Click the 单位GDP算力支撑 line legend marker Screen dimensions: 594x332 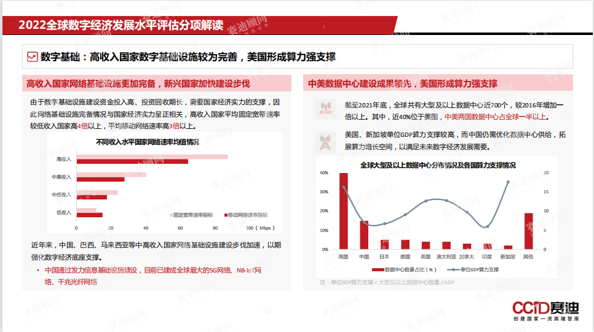pos(453,269)
